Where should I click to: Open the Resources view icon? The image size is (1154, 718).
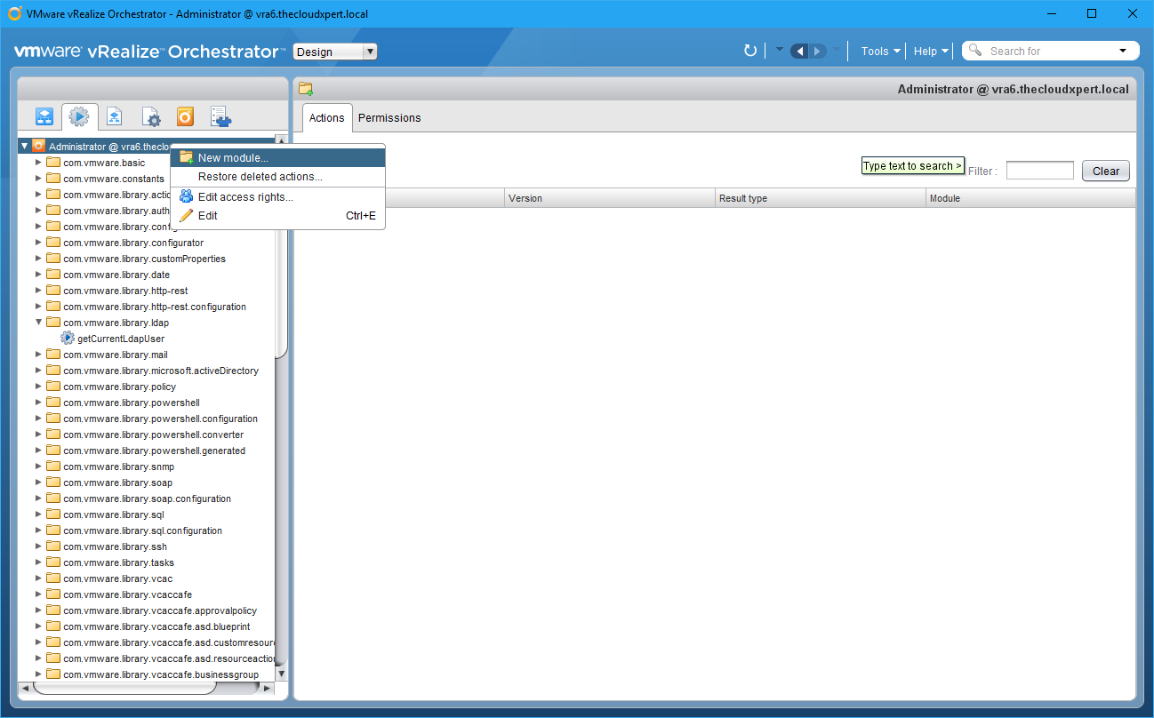[115, 116]
